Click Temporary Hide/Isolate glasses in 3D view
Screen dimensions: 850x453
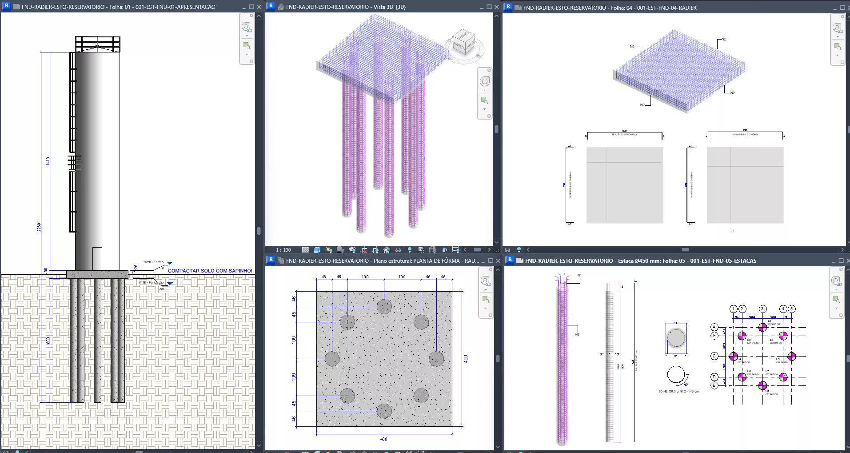coord(398,250)
